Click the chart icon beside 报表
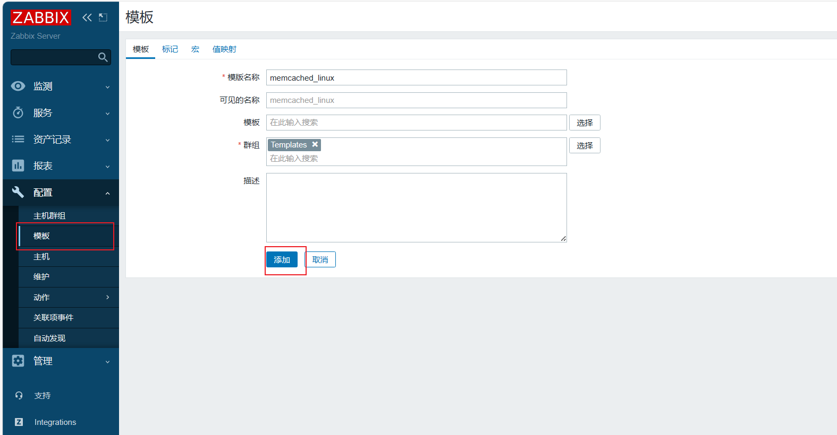Screen dimensions: 837x435 point(18,166)
